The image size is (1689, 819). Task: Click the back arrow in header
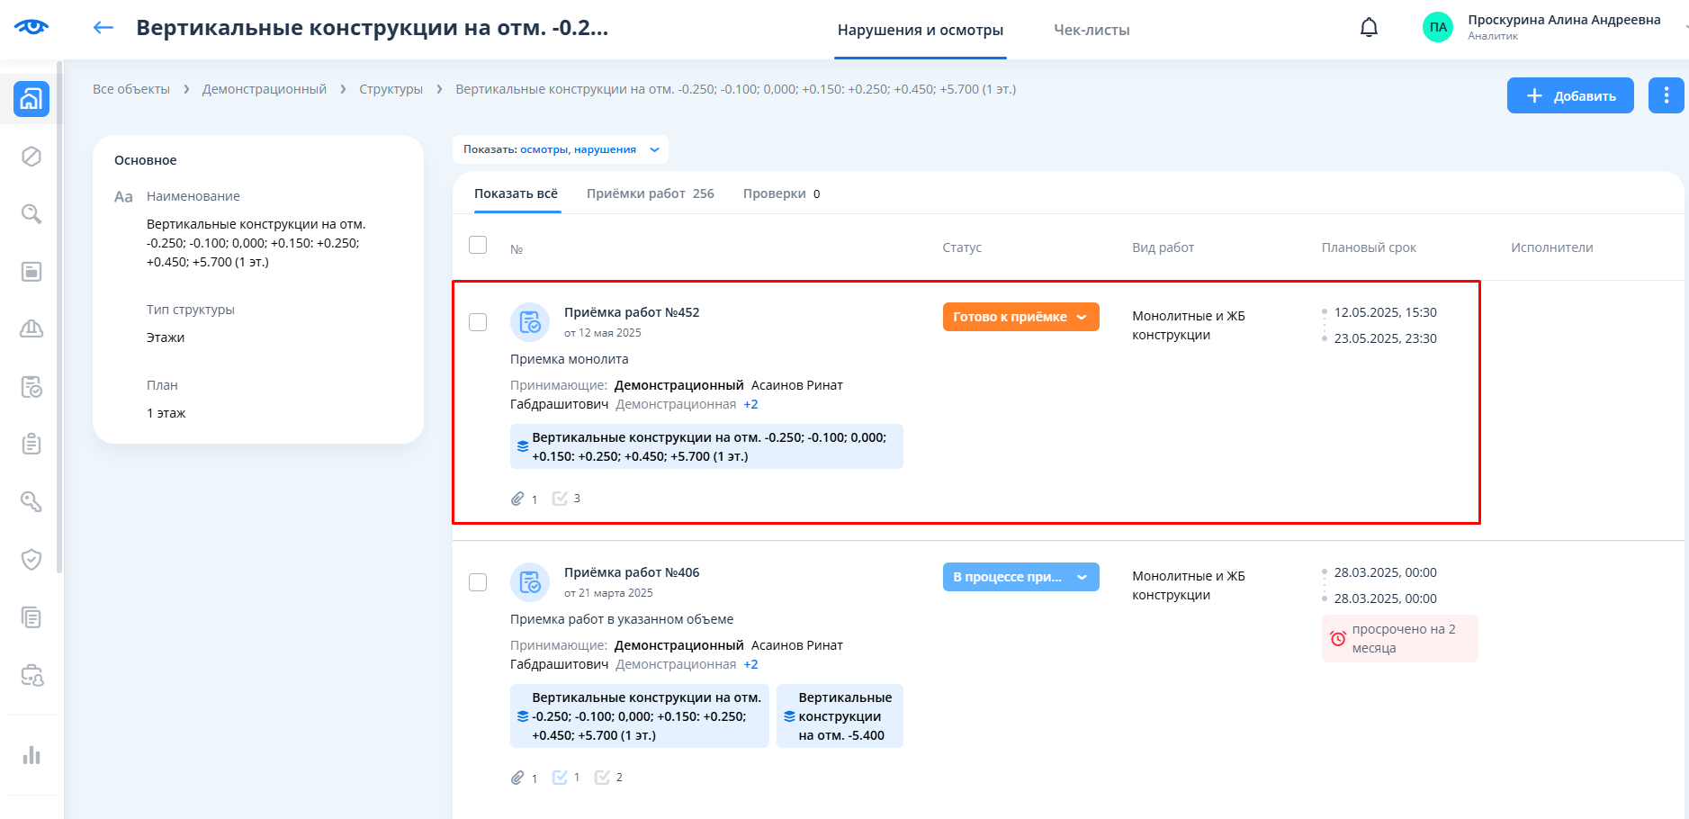coord(103,28)
